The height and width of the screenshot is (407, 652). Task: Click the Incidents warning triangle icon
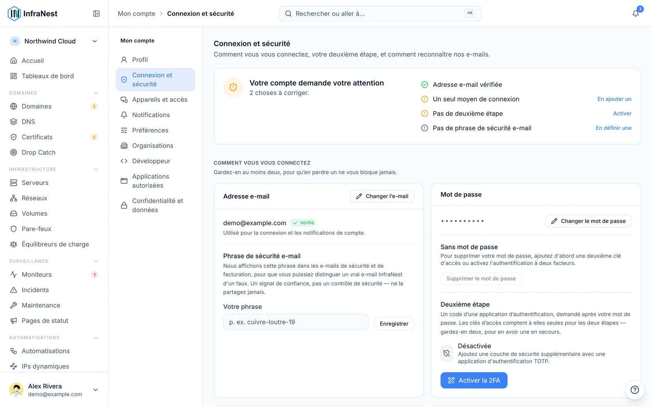click(x=14, y=290)
